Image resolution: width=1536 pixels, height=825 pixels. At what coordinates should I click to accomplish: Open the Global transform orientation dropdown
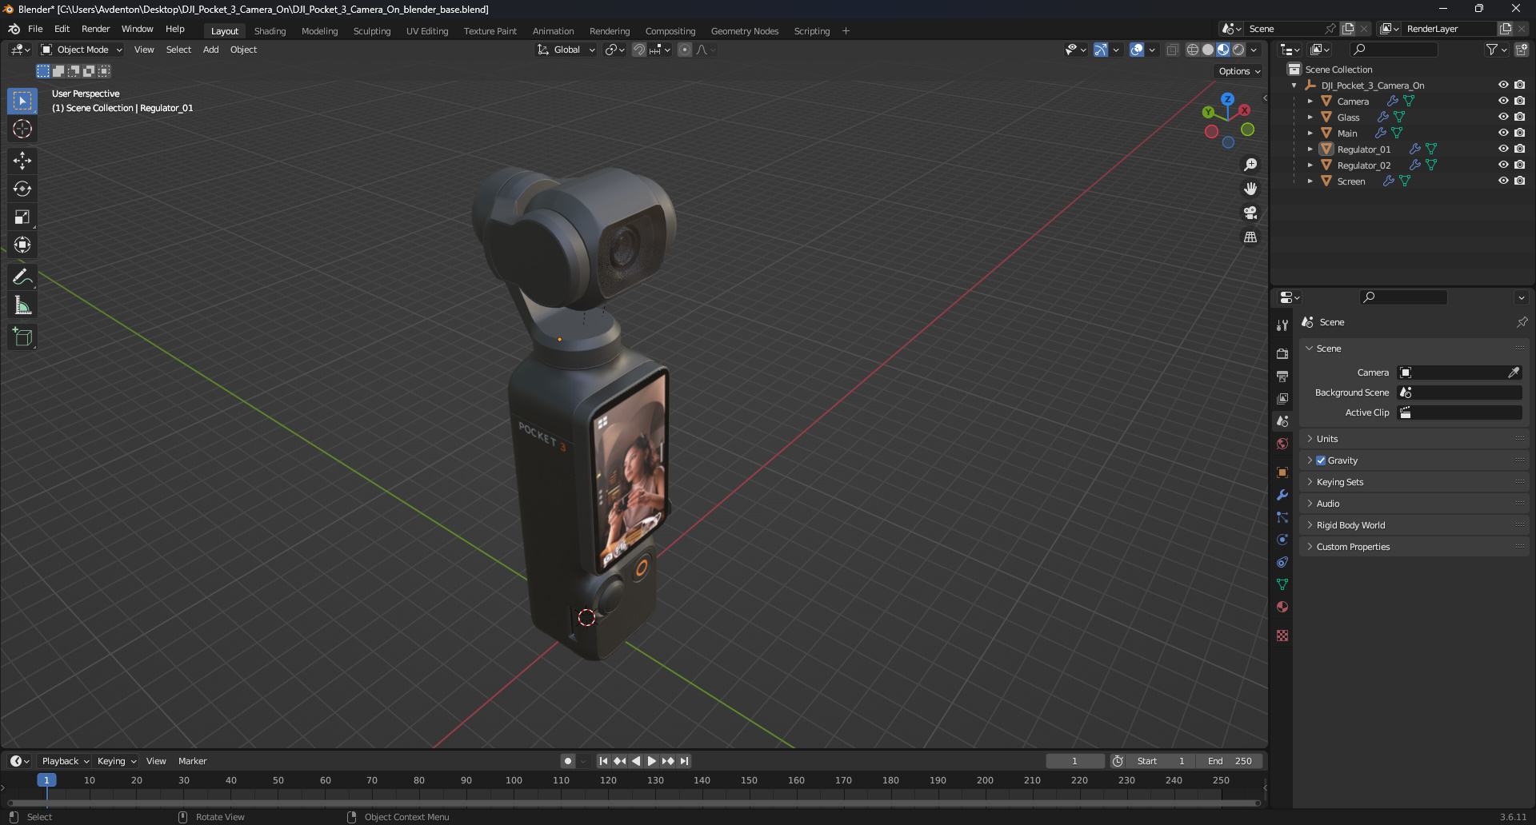tap(566, 50)
